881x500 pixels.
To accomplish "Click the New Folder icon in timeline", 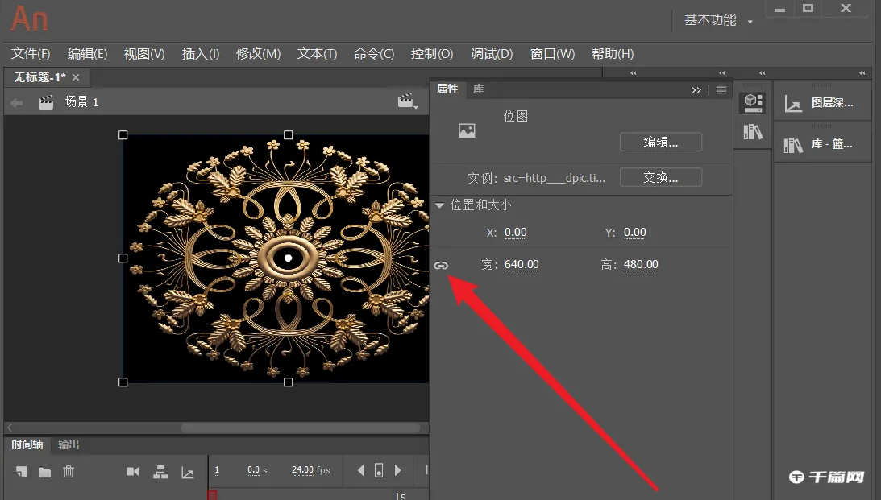I will (x=44, y=473).
